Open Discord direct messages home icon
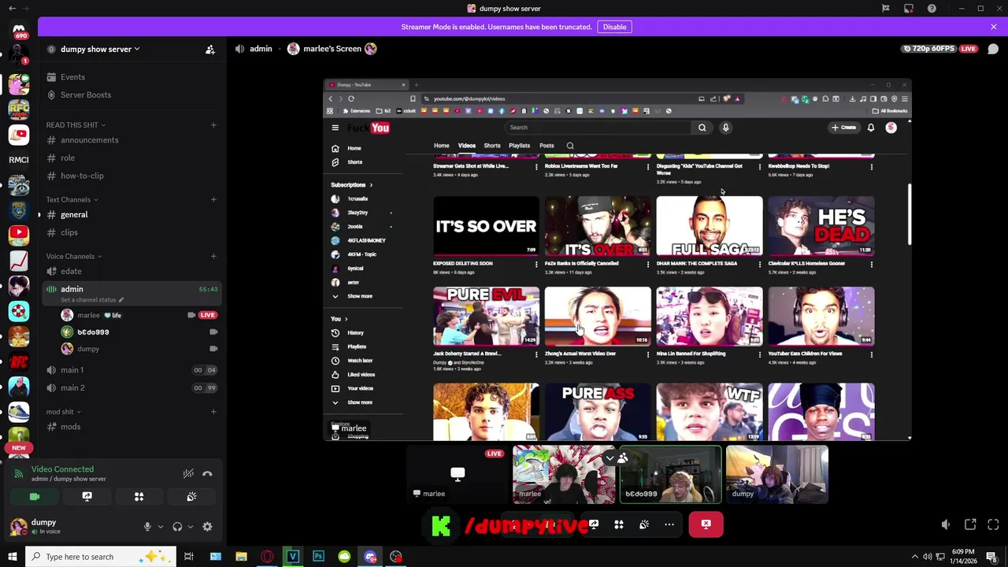Screen dimensions: 1008x567 tap(19, 31)
